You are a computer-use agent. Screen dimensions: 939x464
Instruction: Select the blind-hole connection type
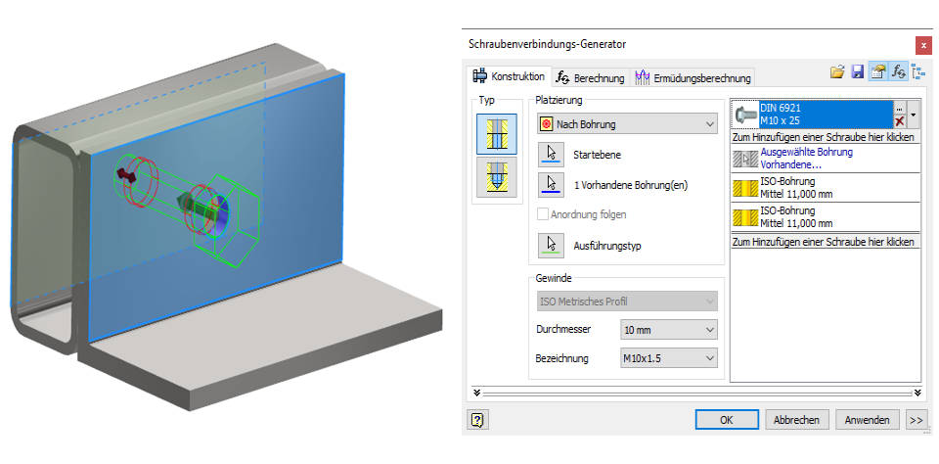(x=497, y=177)
